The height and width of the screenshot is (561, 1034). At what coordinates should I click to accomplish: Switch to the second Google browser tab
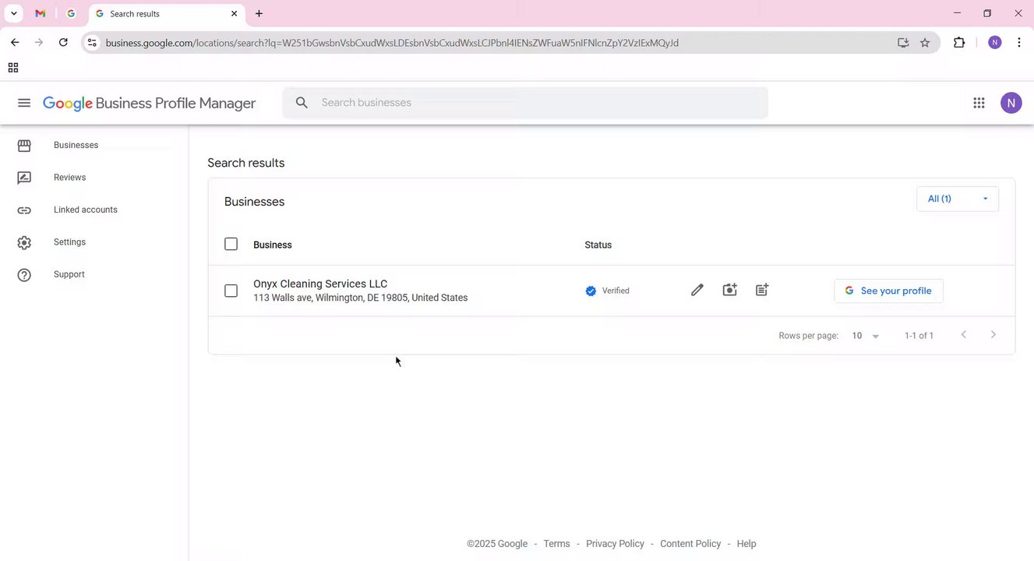point(71,14)
